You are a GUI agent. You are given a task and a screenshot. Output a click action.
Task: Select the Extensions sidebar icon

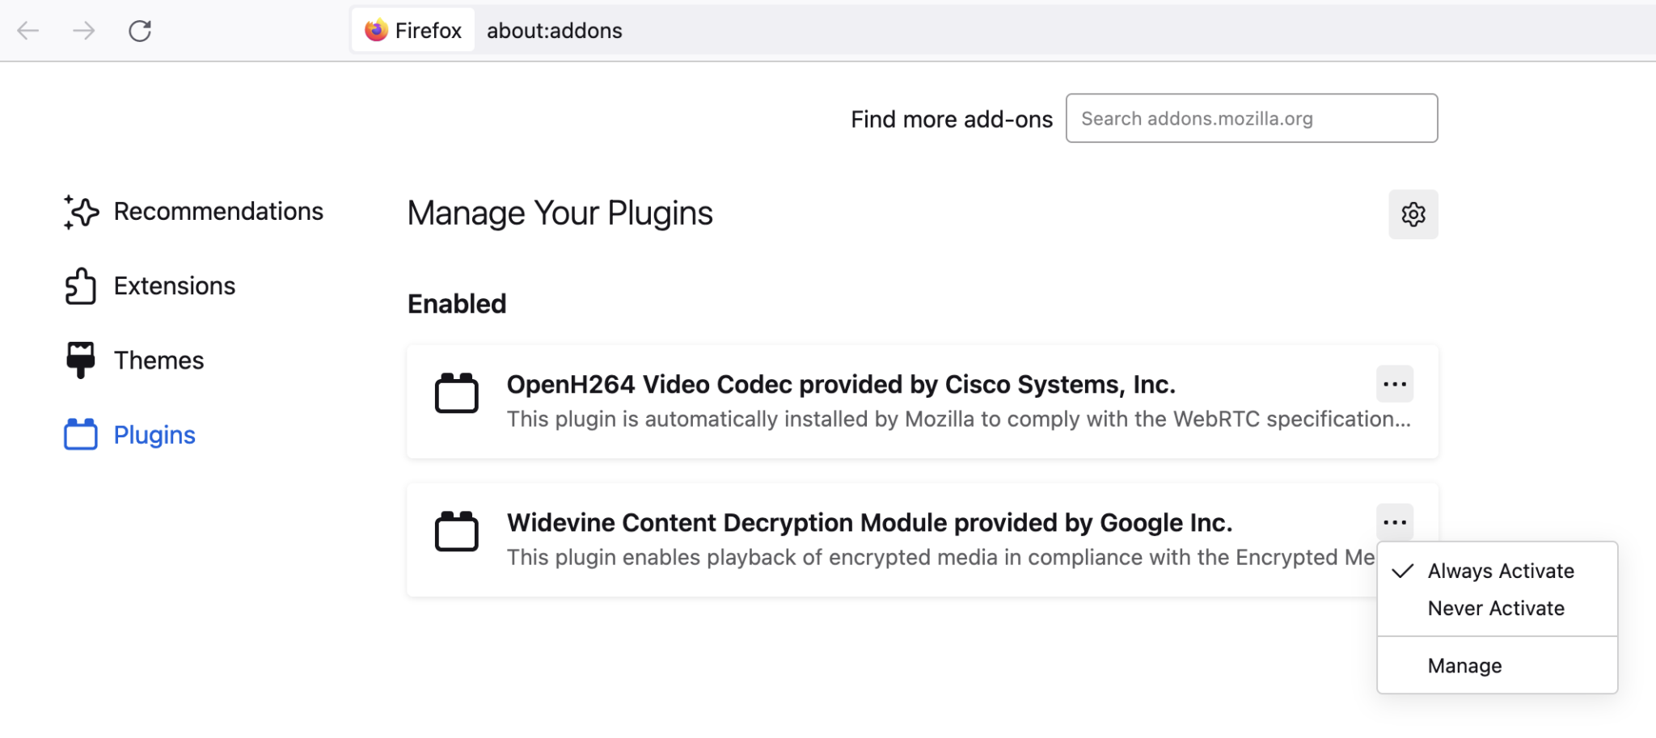click(x=79, y=285)
